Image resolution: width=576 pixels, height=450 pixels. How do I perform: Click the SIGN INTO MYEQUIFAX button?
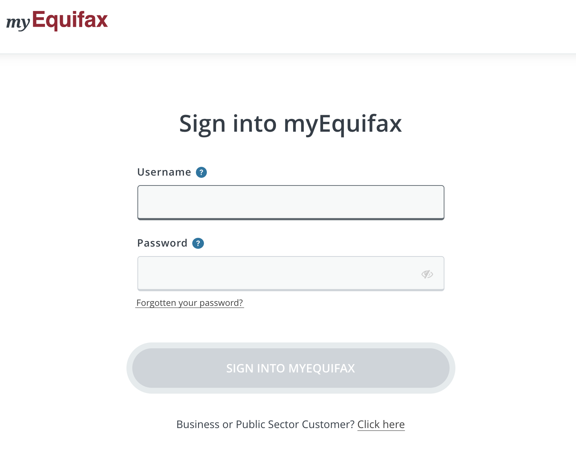tap(291, 368)
